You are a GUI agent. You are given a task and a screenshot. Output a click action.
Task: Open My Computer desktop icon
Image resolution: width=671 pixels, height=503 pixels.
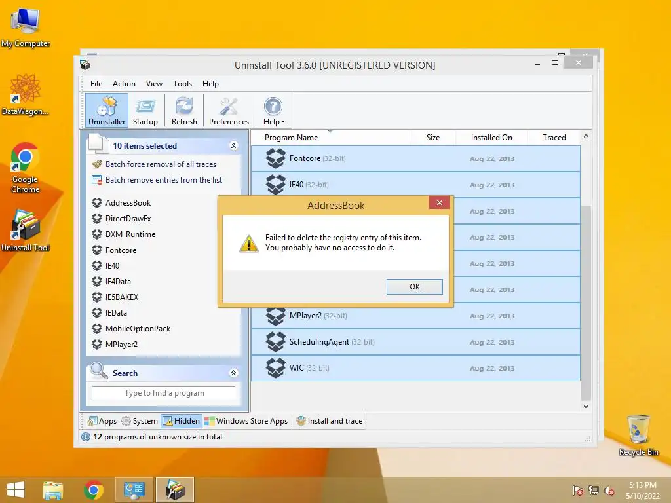point(26,28)
